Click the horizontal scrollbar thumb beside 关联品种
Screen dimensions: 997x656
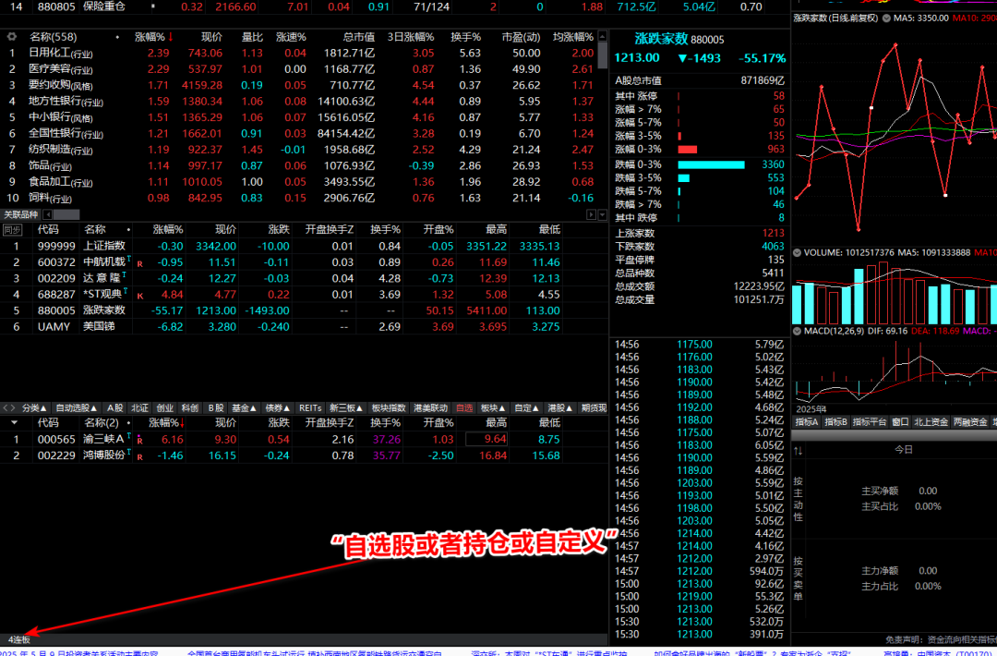[66, 215]
